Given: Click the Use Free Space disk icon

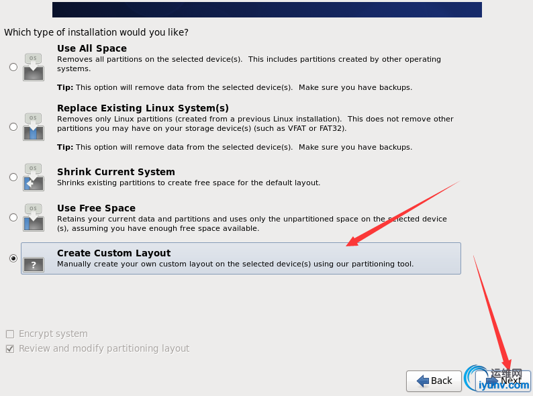Looking at the screenshot, I should coord(34,217).
